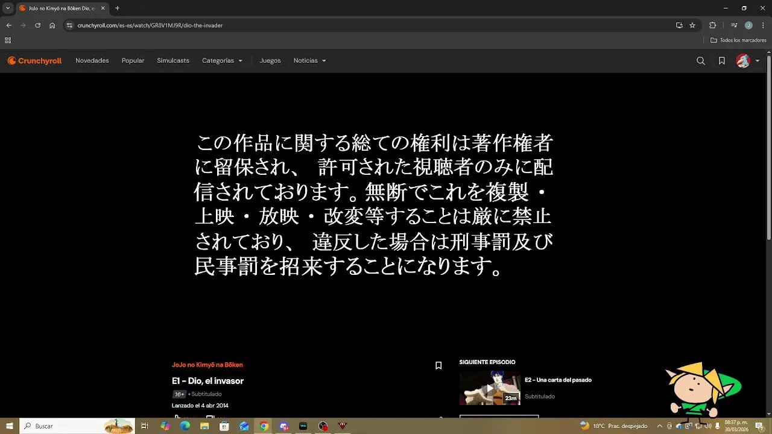The width and height of the screenshot is (772, 434).
Task: Open Microsoft Store from the taskbar
Action: pos(224,426)
